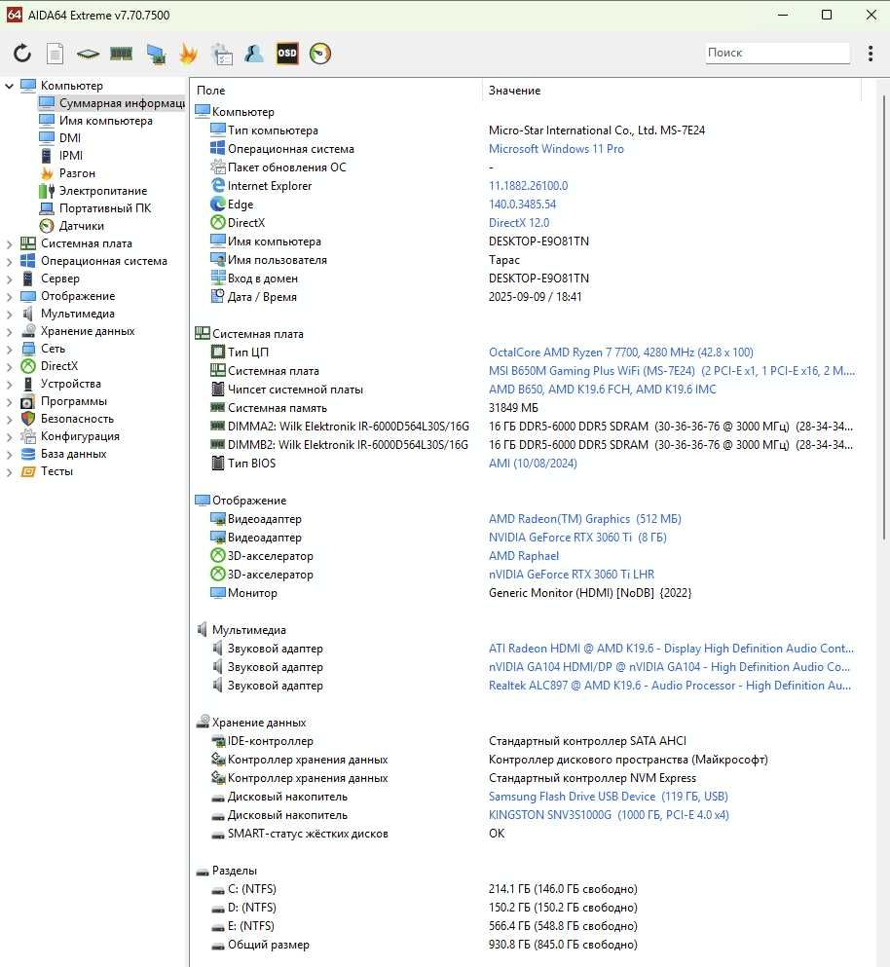Click the AIDA64 app logo in title bar

[15, 15]
